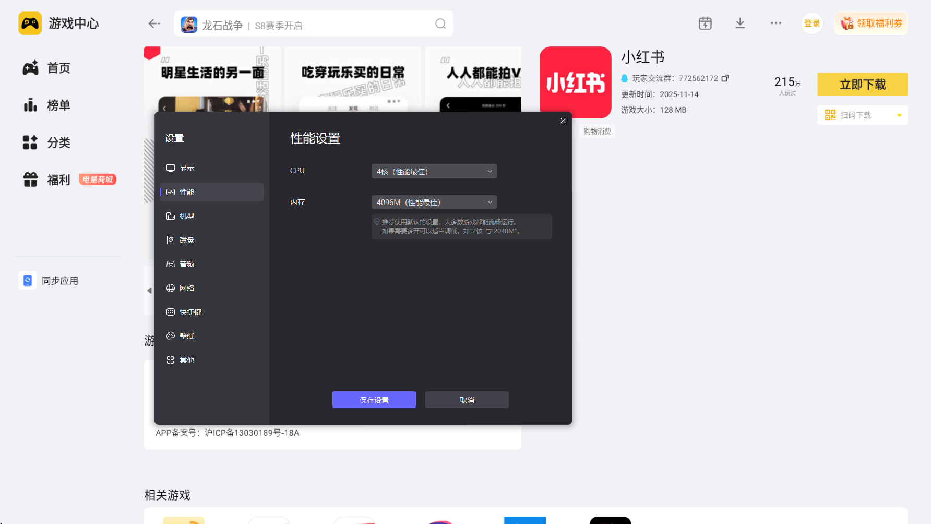Open 分类 categories in the sidebar
This screenshot has width=931, height=524.
[x=46, y=142]
